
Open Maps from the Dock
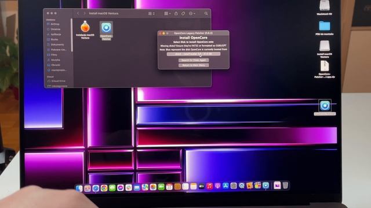[145, 187]
